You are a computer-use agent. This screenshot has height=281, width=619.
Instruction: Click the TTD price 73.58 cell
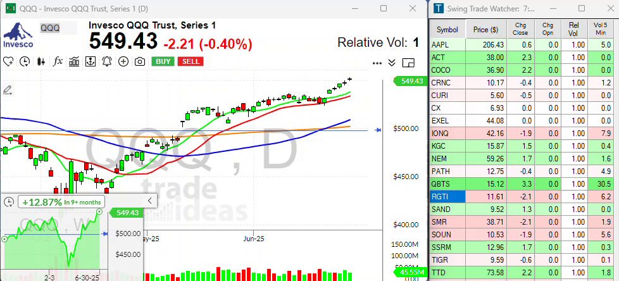click(486, 272)
